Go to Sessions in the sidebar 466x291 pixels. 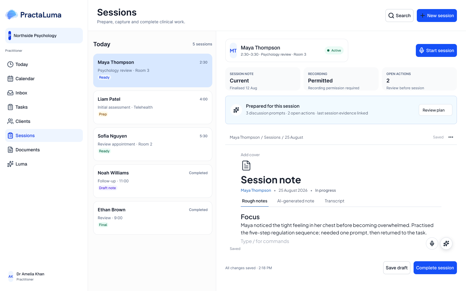click(x=44, y=135)
